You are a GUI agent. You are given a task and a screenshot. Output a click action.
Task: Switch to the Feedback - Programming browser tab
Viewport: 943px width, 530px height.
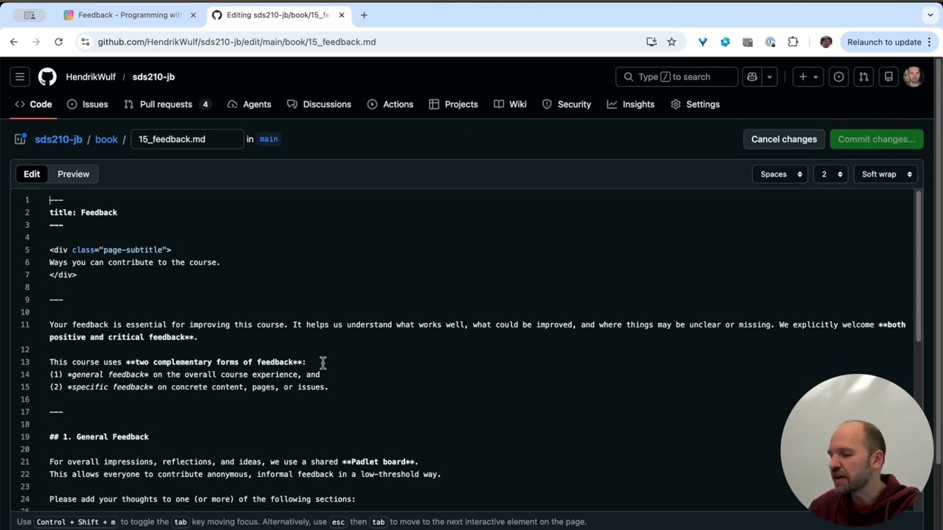point(128,15)
